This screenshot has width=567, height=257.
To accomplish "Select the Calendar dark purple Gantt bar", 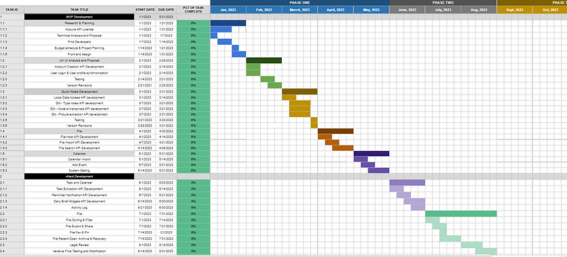I will coord(371,154).
